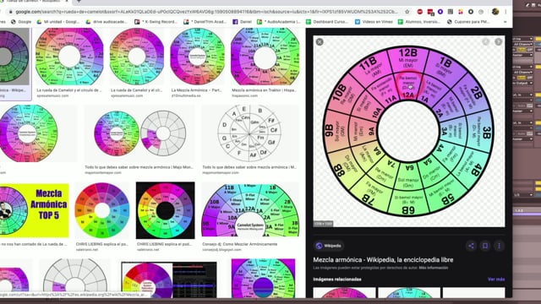The height and width of the screenshot is (304, 541).
Task: Select black-and-white circle of fifths thumbnail
Action: pos(249,133)
